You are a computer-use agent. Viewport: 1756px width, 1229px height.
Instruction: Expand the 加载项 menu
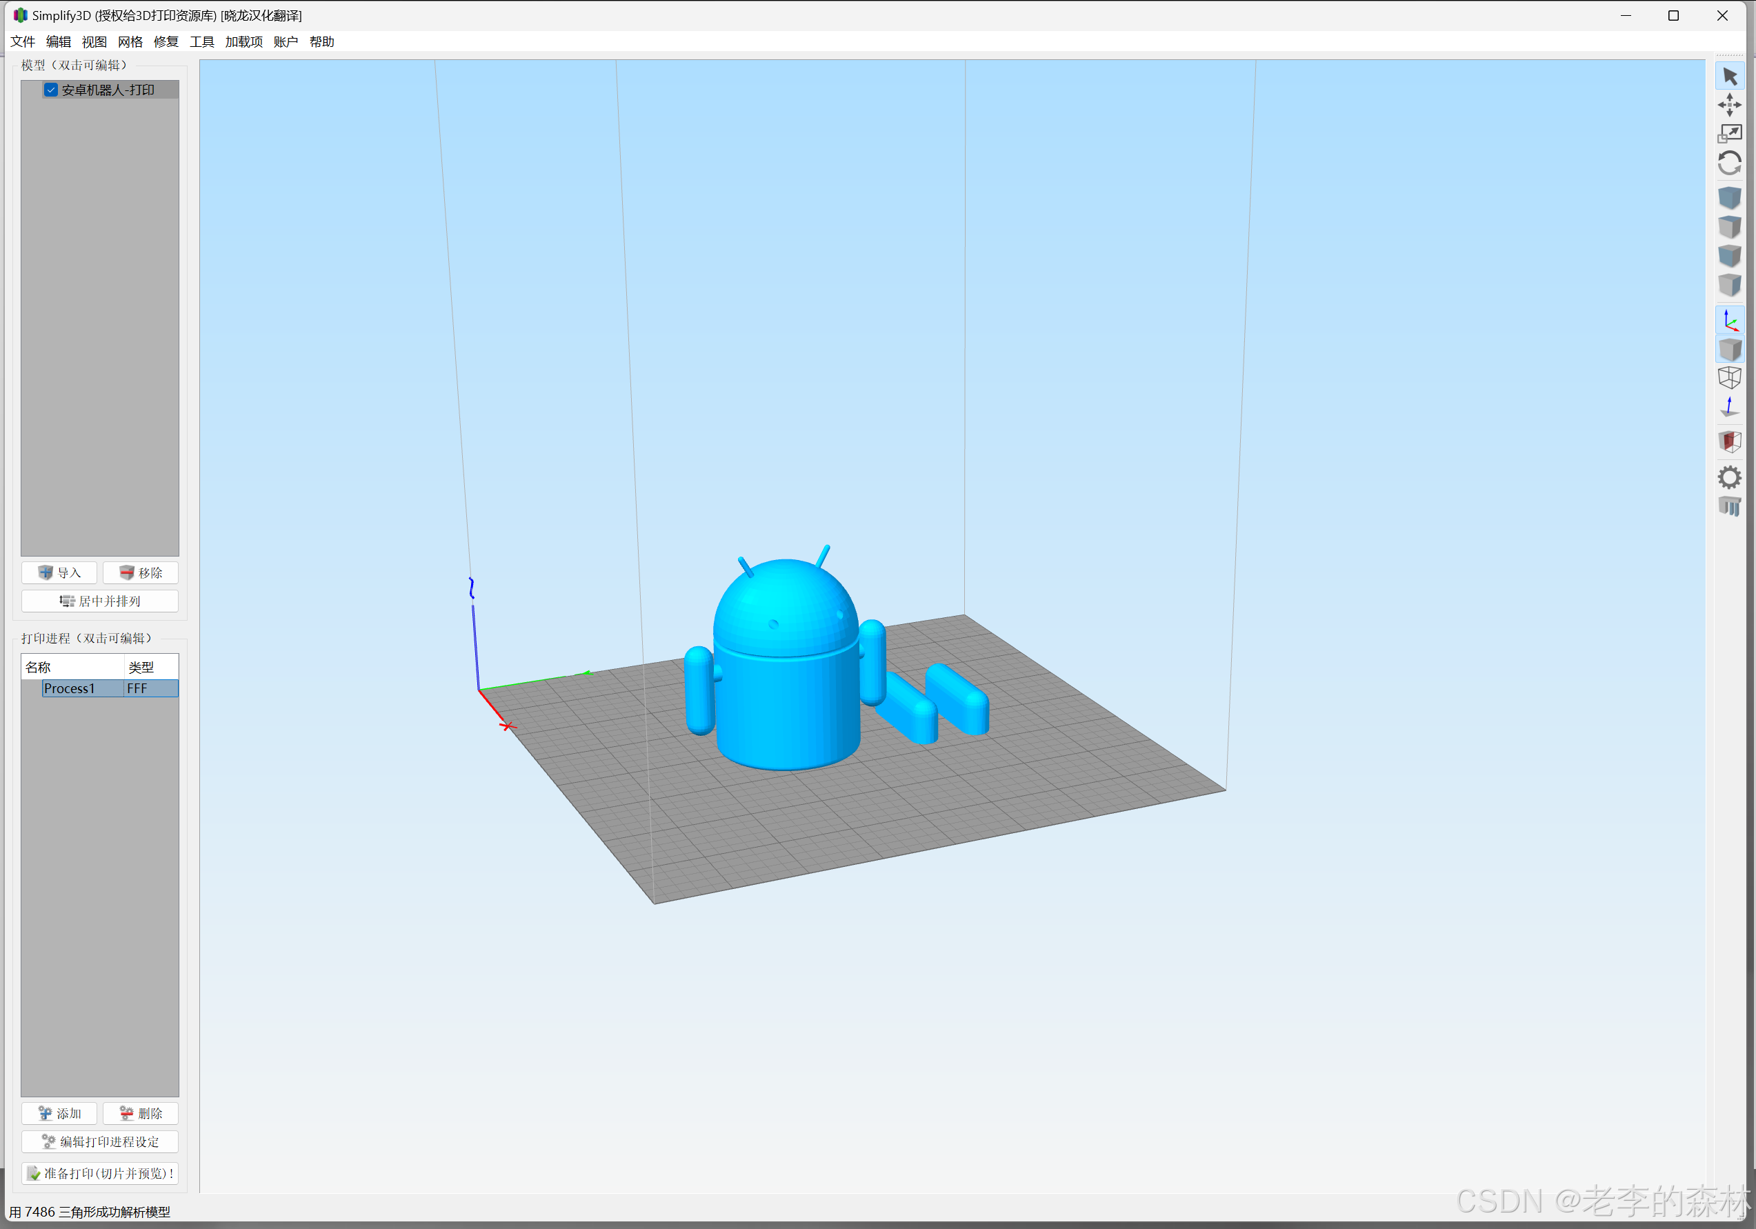coord(243,42)
